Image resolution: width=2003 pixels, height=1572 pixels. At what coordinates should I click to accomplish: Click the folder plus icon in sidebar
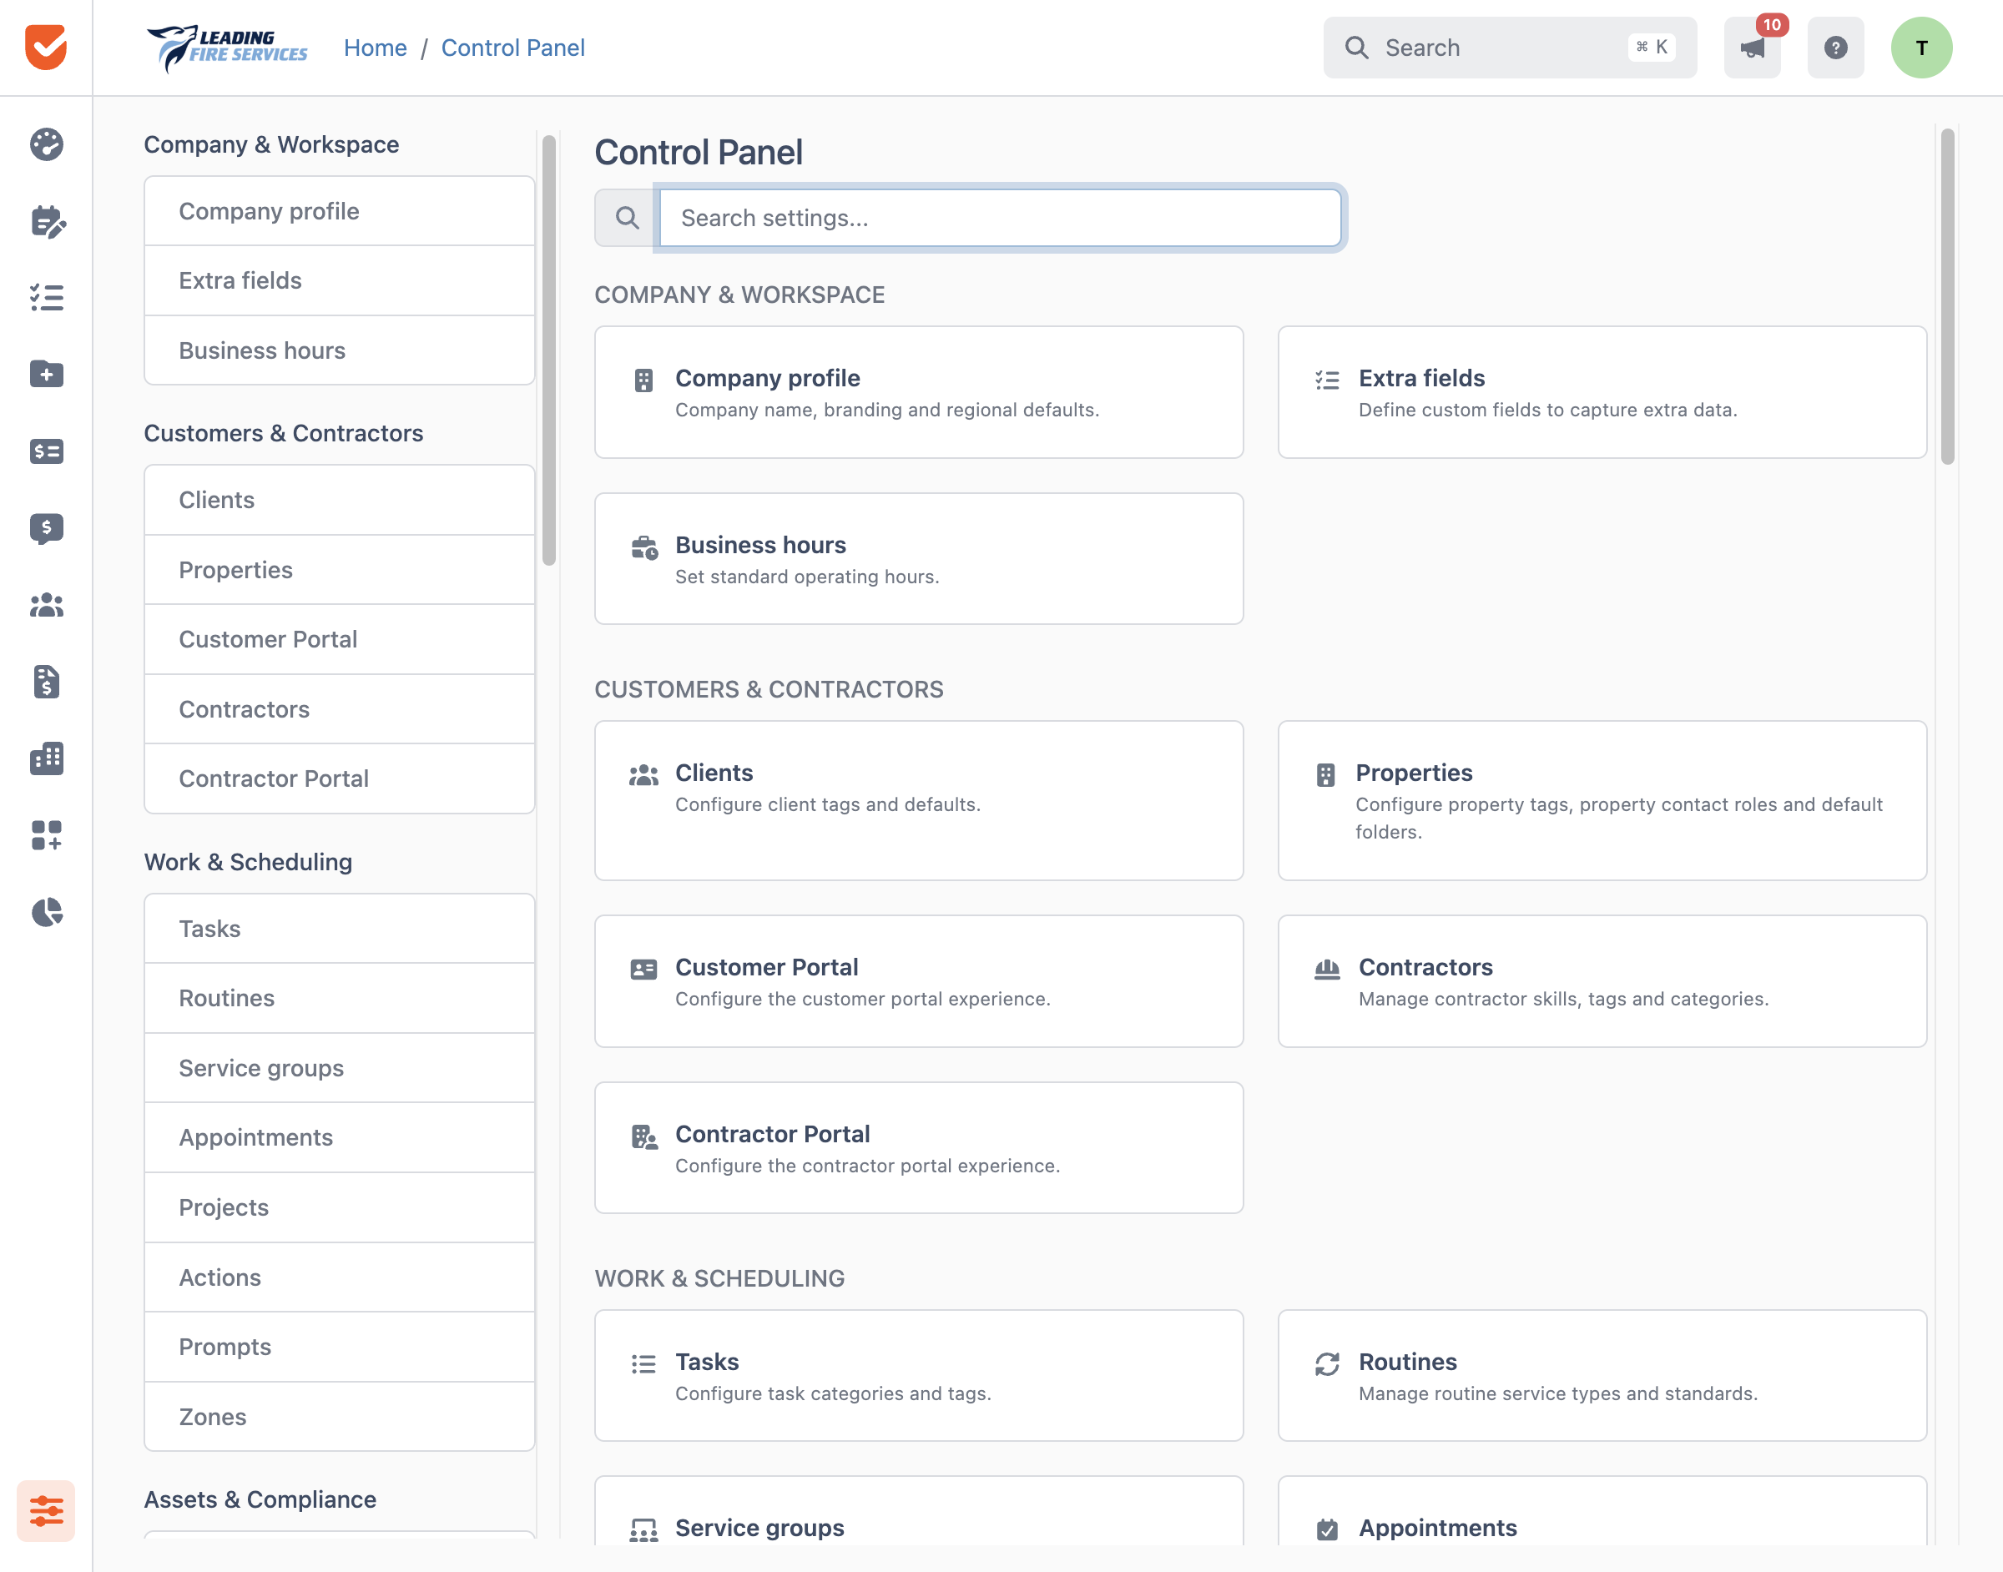click(x=46, y=374)
